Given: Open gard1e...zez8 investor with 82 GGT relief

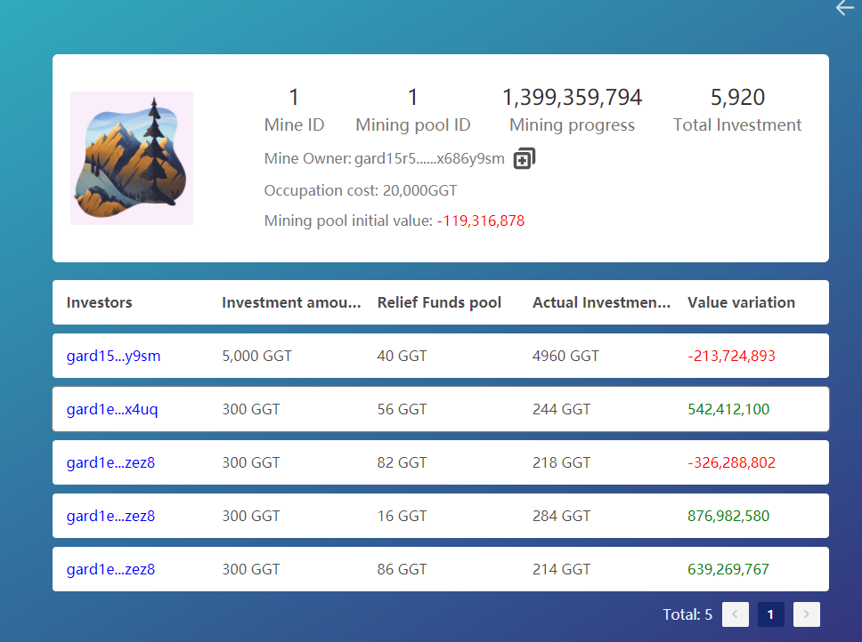Looking at the screenshot, I should tap(110, 462).
